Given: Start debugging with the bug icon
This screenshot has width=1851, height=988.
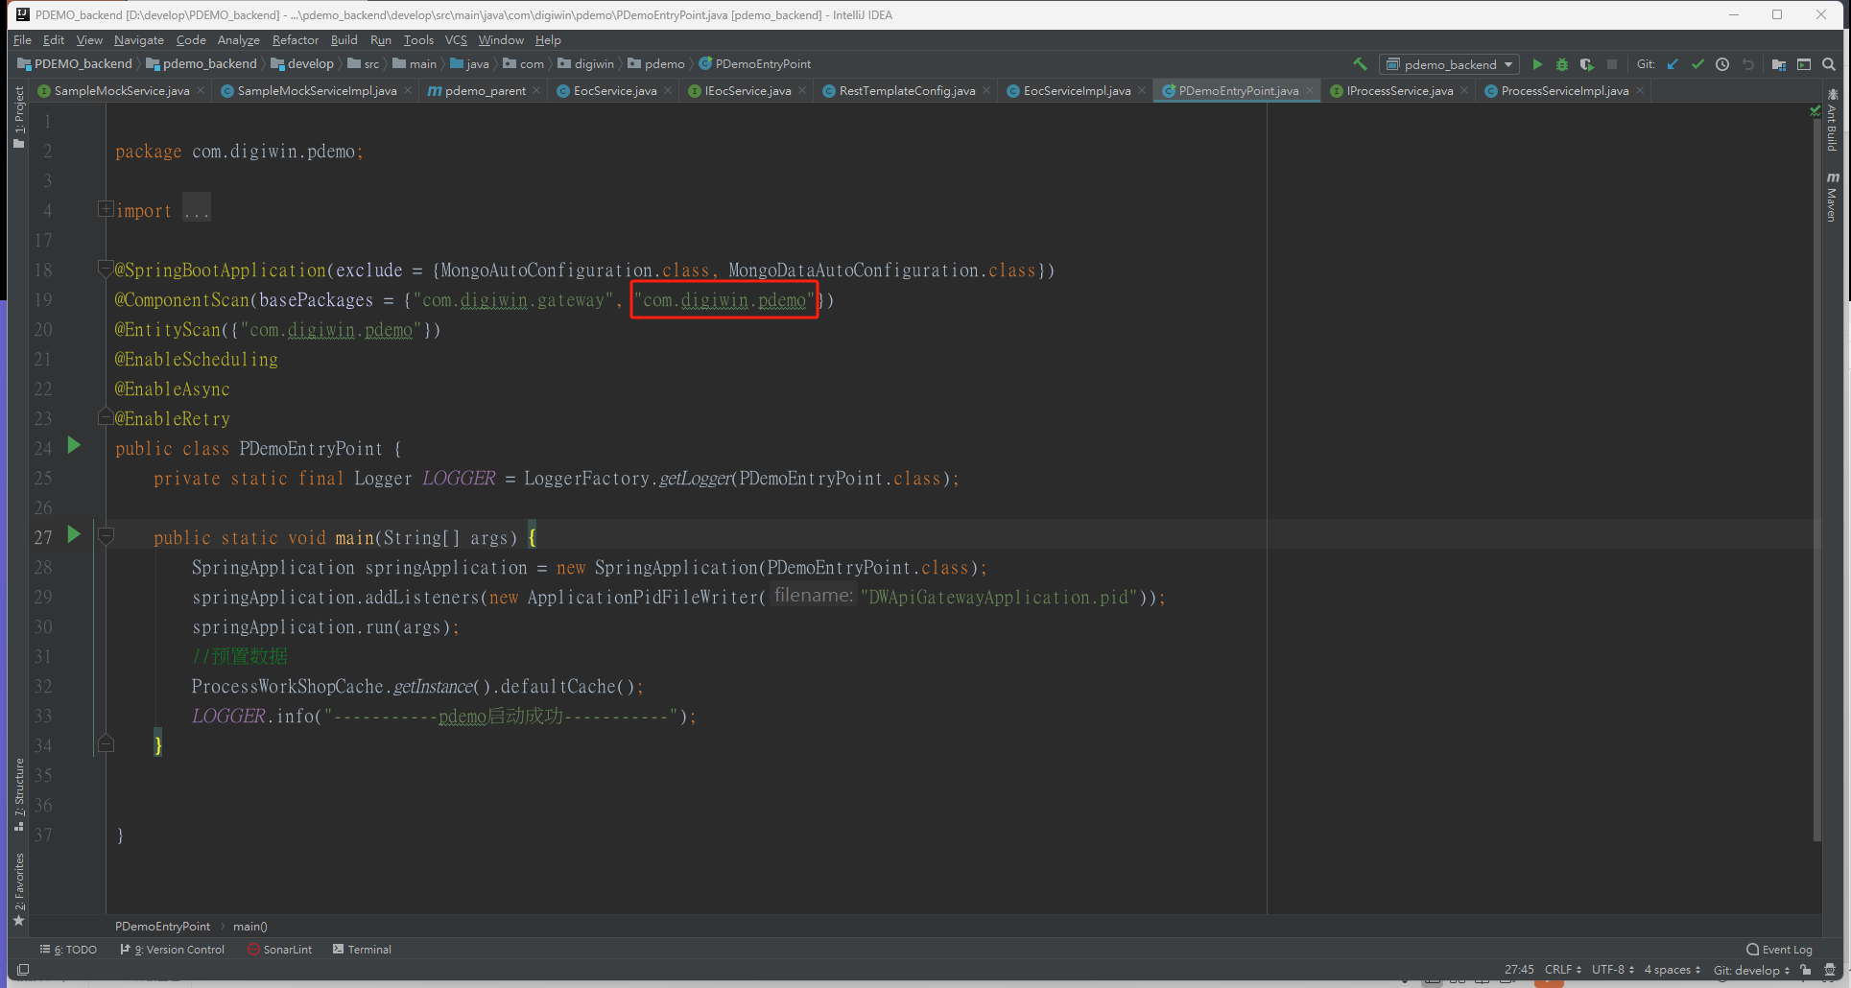Looking at the screenshot, I should [1562, 64].
